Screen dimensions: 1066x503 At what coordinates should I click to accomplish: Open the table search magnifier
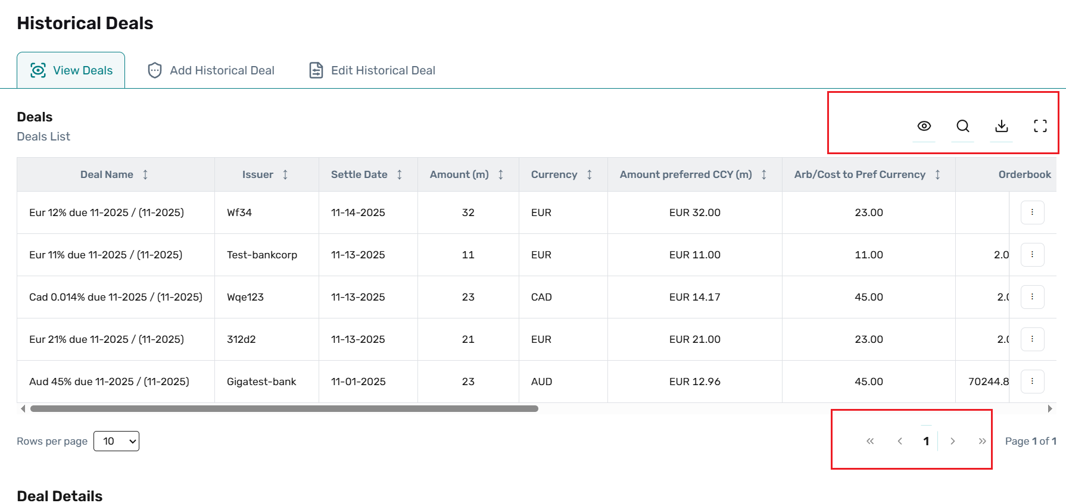[x=962, y=126]
